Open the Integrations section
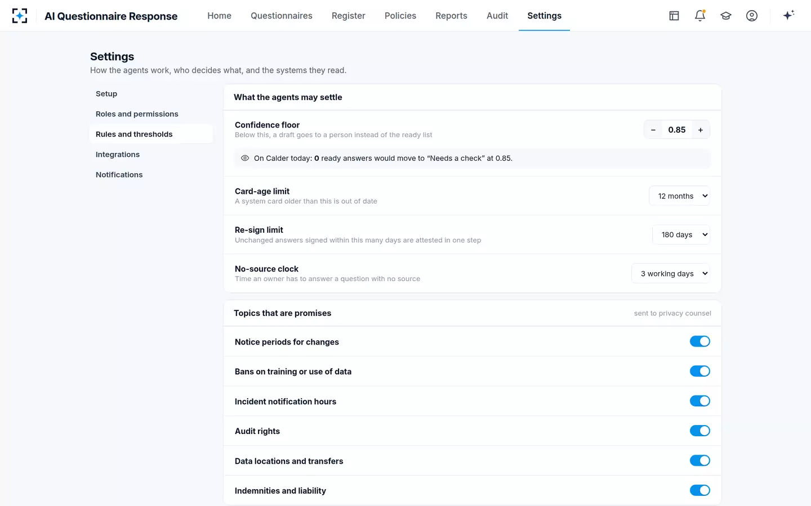 coord(151,155)
